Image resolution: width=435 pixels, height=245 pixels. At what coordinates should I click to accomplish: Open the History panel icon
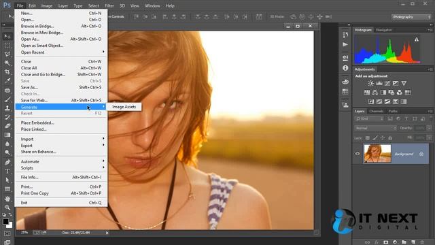point(345,35)
